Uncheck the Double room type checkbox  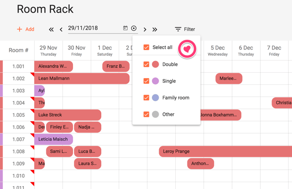tap(146, 64)
